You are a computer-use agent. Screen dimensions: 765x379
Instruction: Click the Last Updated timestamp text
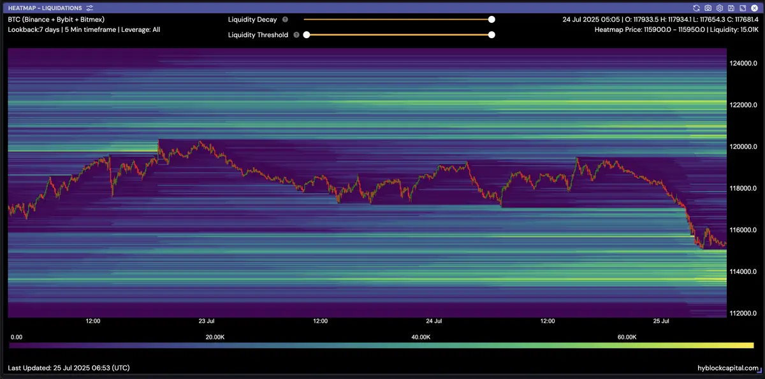coord(69,368)
